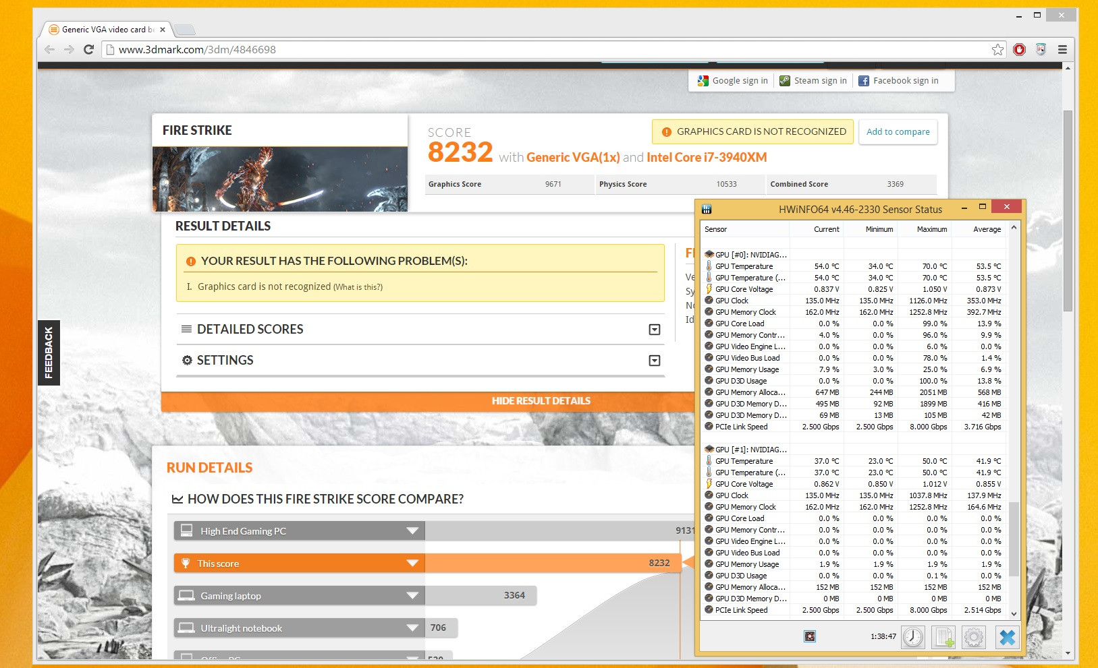Sign in with Google

click(x=732, y=81)
